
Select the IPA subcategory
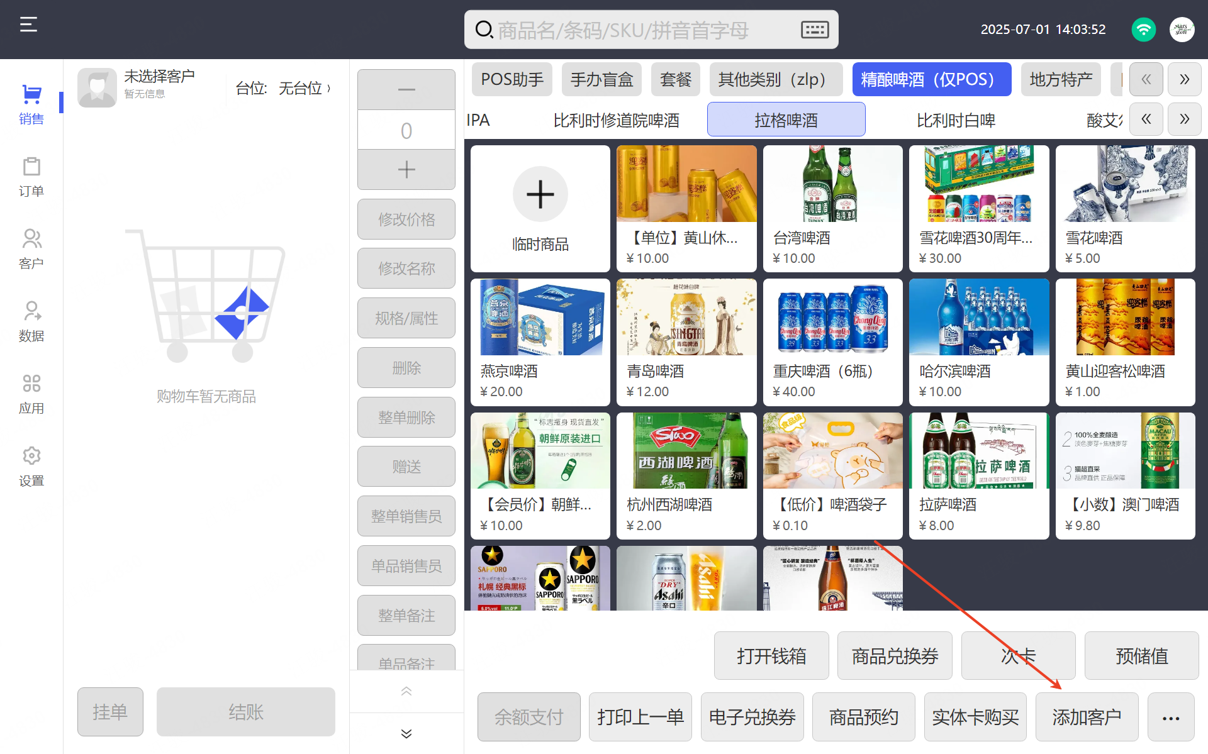pos(478,119)
